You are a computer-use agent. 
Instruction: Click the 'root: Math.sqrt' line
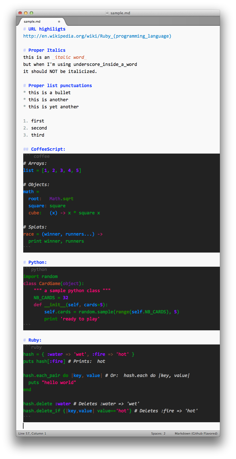pos(51,199)
